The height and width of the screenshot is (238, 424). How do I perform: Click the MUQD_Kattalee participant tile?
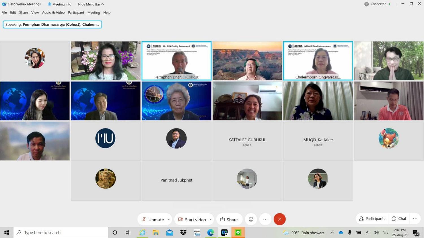click(x=318, y=141)
